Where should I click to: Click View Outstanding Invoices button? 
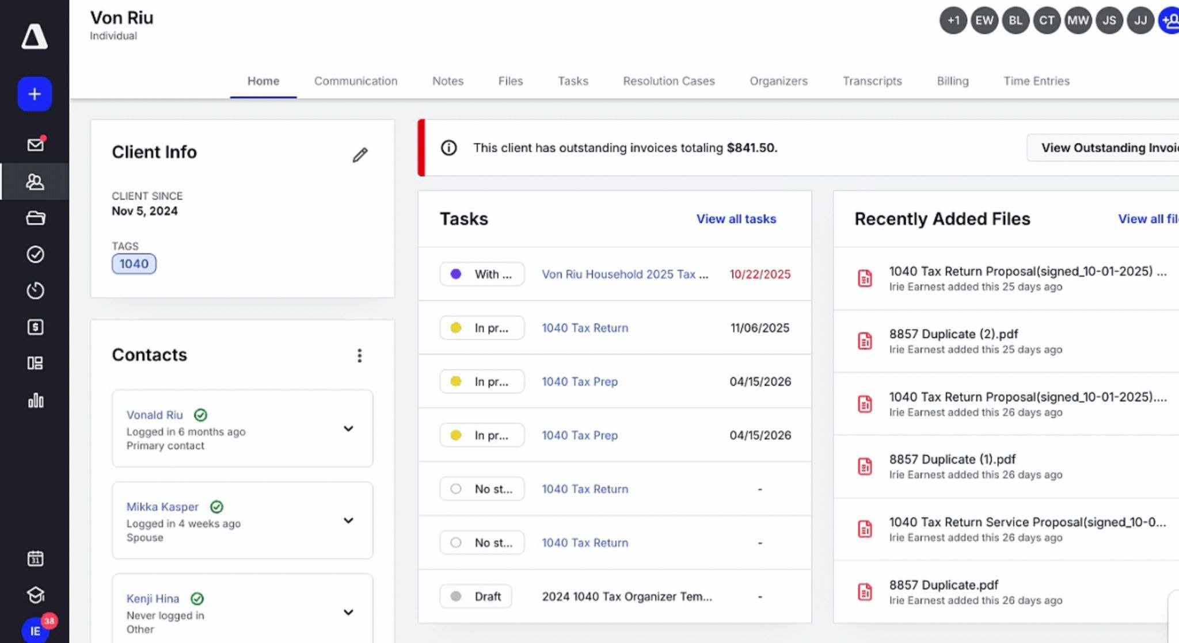(1102, 148)
